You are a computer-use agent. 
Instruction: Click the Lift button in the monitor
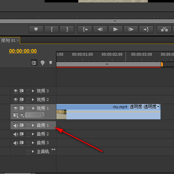pyautogui.click(x=164, y=29)
